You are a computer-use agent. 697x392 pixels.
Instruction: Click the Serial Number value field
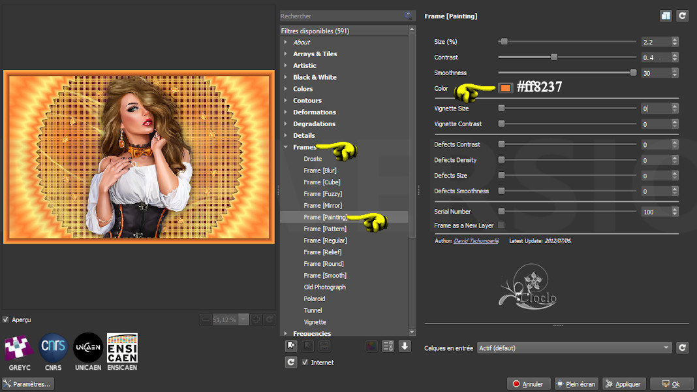tap(655, 212)
